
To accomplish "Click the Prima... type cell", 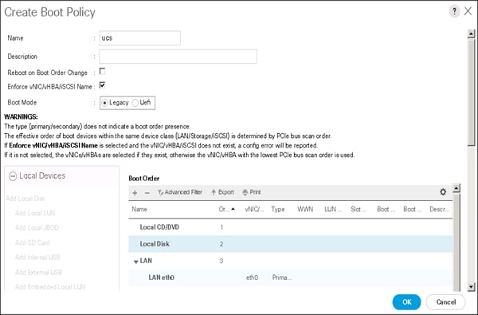I will [x=282, y=278].
